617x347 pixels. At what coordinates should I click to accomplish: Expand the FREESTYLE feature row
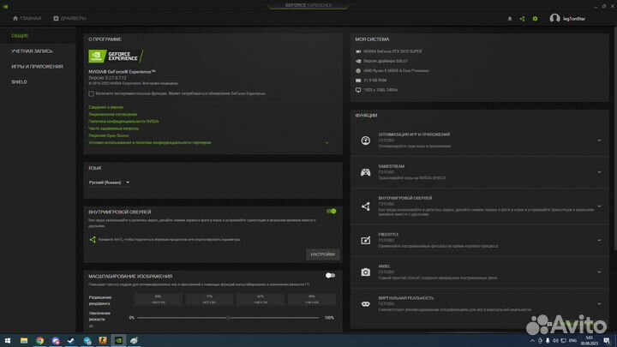click(599, 240)
